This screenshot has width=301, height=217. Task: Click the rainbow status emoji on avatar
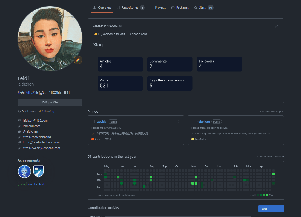click(78, 60)
